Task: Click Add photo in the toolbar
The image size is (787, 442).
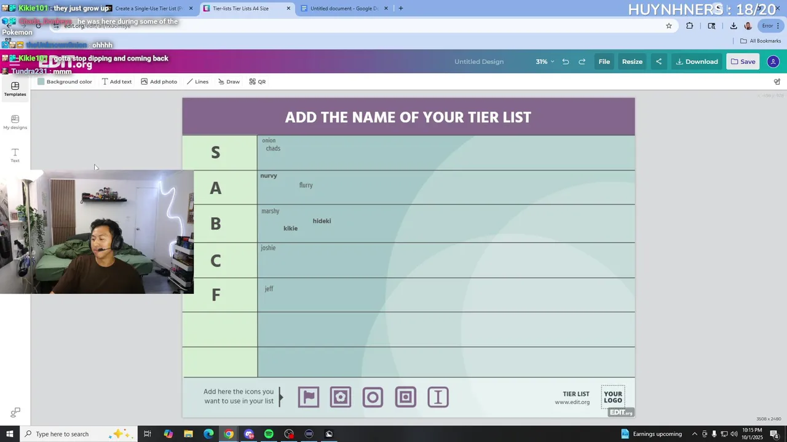Action: [159, 82]
